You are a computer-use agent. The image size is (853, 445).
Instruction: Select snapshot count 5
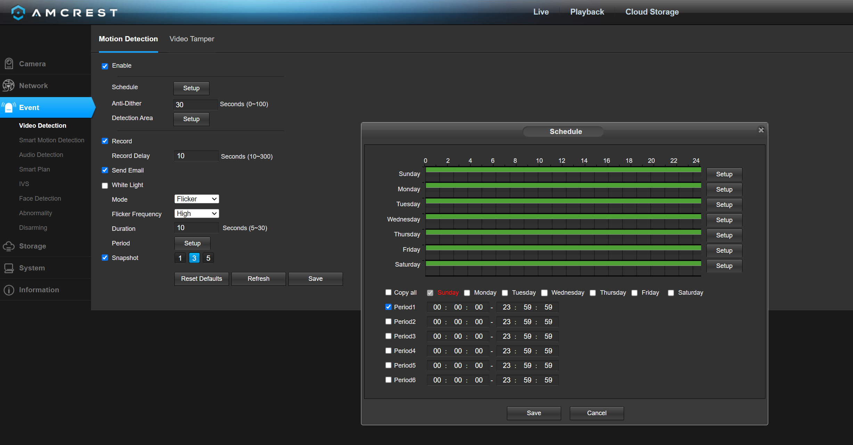click(208, 258)
